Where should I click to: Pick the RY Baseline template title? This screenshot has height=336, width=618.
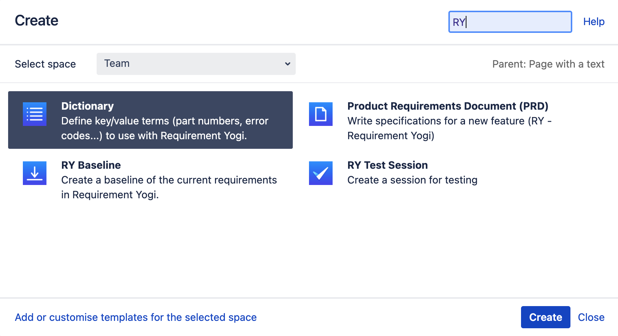91,165
